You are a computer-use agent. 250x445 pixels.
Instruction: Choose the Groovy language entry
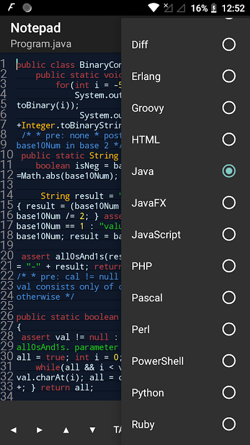coord(186,108)
